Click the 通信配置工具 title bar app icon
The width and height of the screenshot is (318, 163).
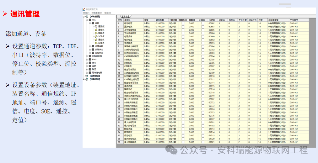[84, 9]
